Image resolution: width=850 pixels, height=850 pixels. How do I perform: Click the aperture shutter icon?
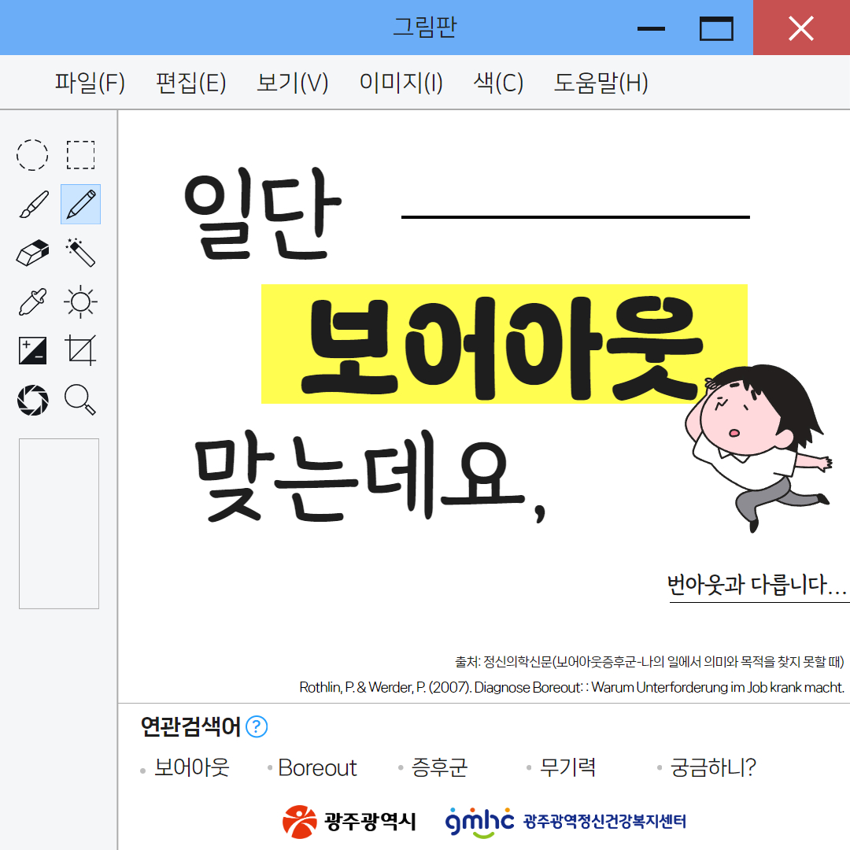[x=33, y=400]
